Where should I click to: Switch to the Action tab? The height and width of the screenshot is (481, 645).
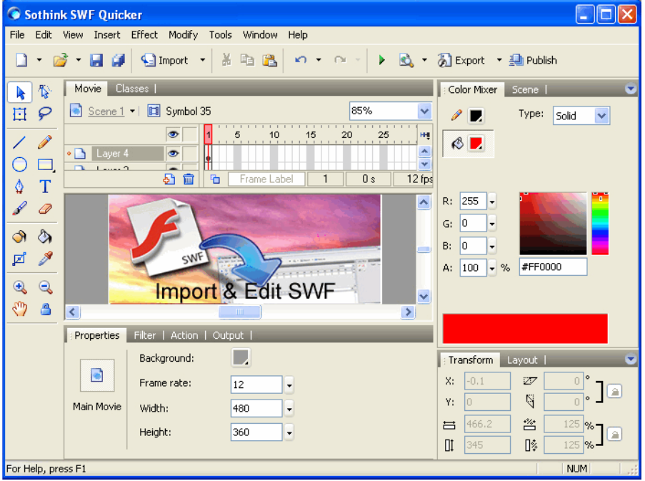(x=184, y=336)
